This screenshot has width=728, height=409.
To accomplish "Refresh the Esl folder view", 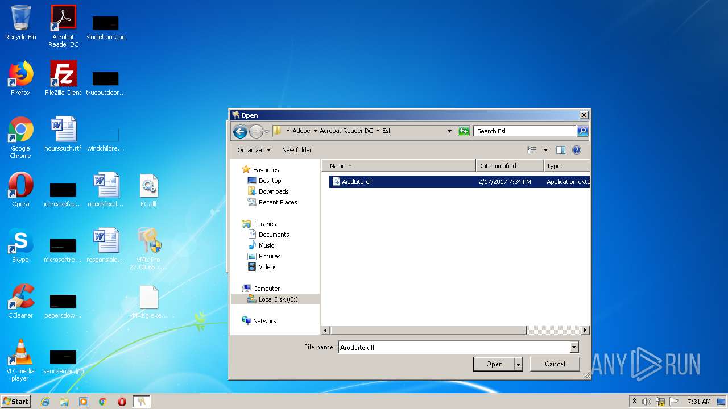I will 464,131.
